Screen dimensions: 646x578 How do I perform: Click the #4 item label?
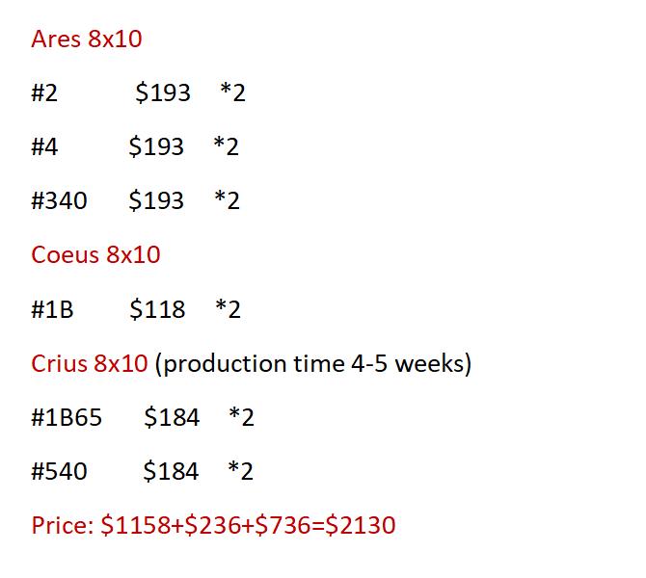[x=44, y=146]
